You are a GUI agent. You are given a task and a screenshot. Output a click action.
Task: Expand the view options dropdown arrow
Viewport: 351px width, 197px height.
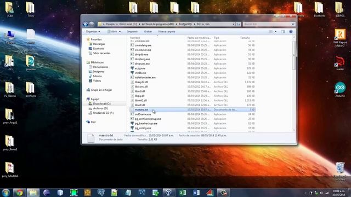pyautogui.click(x=275, y=32)
